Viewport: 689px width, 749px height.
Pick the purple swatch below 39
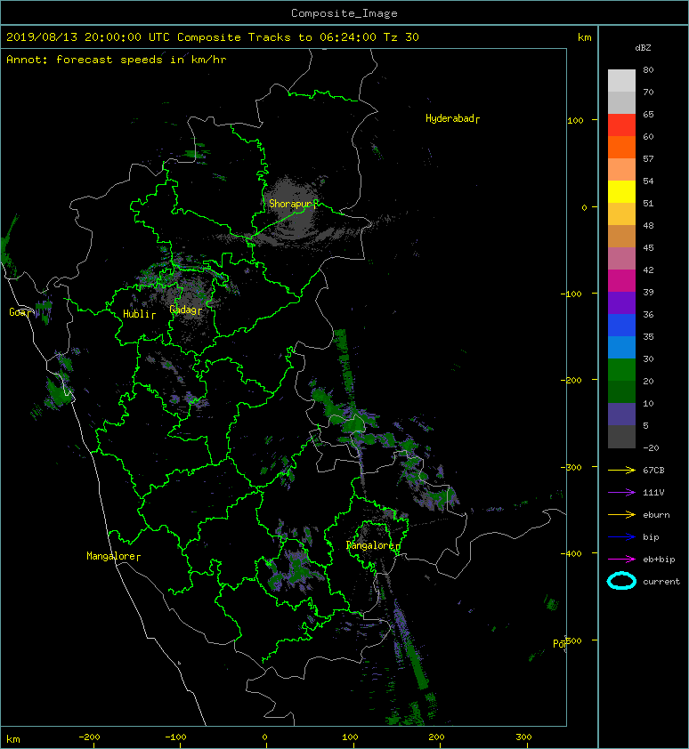point(621,302)
